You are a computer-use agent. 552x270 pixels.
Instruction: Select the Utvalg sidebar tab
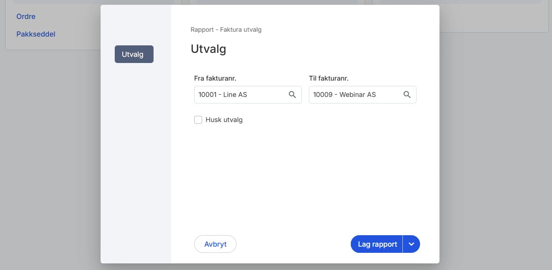coord(134,54)
